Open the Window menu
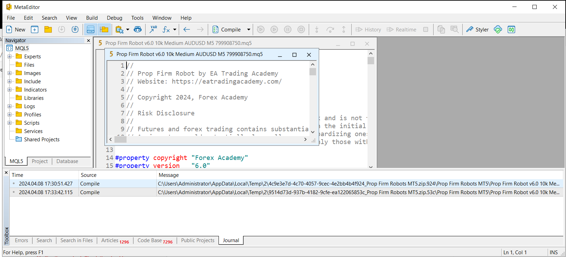The height and width of the screenshot is (257, 566). pyautogui.click(x=162, y=18)
